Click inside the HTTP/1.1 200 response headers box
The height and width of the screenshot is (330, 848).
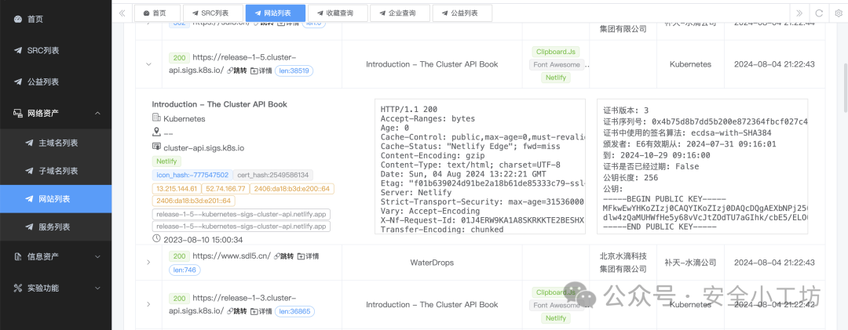(481, 166)
